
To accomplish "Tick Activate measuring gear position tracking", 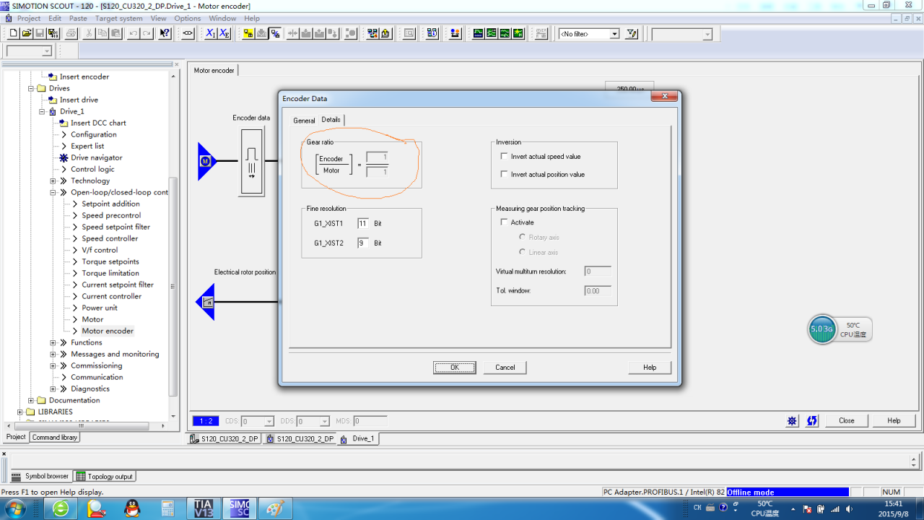I will coord(504,222).
